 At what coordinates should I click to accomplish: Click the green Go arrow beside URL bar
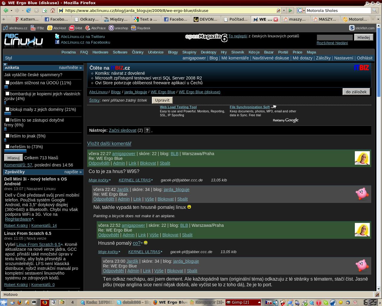[290, 10]
